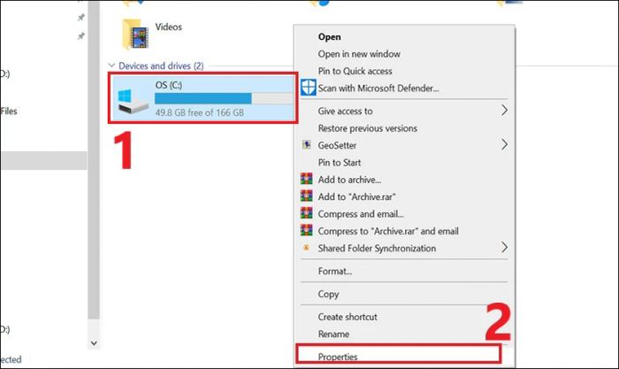Click the GeoSetter icon in context menu
The image size is (619, 369).
[x=306, y=144]
